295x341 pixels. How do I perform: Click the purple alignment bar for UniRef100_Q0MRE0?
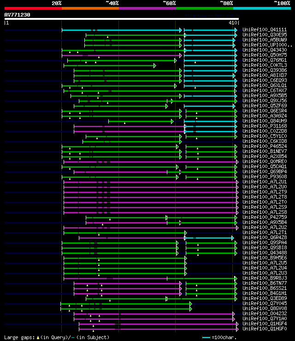[151, 162]
